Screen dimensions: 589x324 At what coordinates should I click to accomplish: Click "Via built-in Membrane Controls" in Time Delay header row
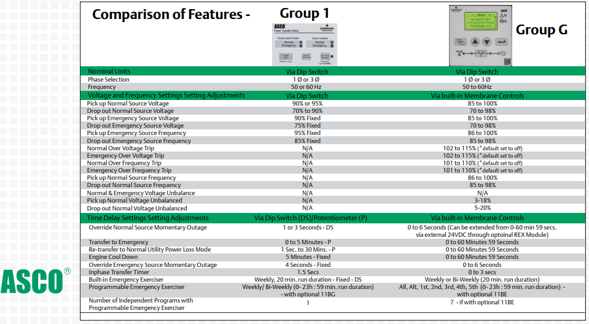[x=477, y=218]
